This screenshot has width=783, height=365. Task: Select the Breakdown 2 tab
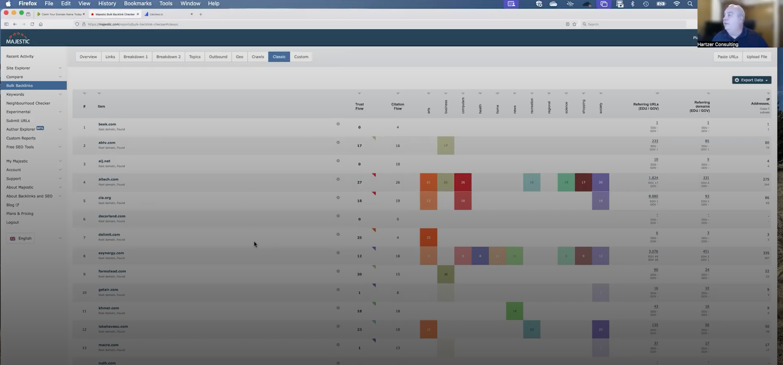pos(169,57)
